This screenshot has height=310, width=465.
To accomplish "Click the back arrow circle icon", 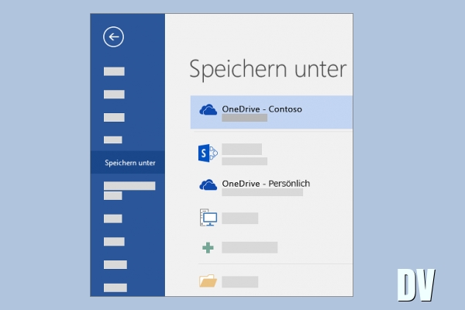I will pyautogui.click(x=113, y=36).
